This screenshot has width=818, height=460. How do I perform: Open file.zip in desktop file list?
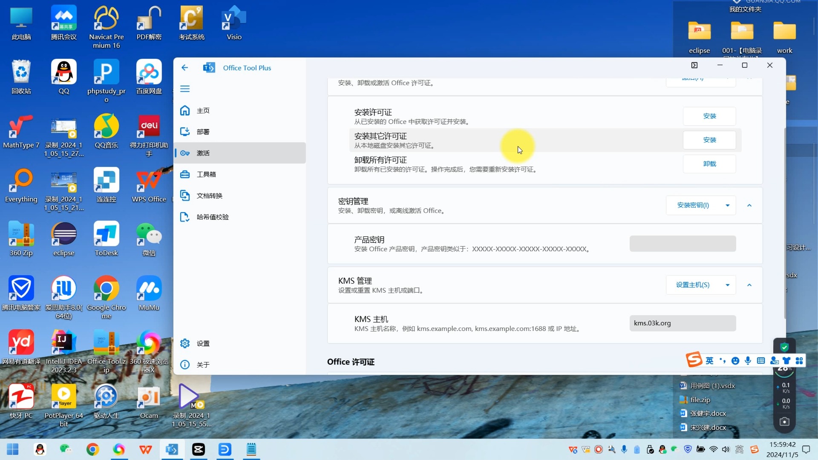(695, 400)
